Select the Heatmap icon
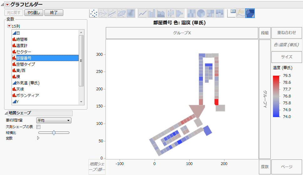 (x=192, y=13)
